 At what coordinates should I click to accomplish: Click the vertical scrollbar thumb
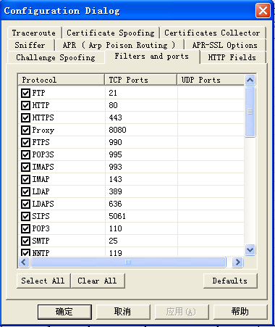coord(250,112)
